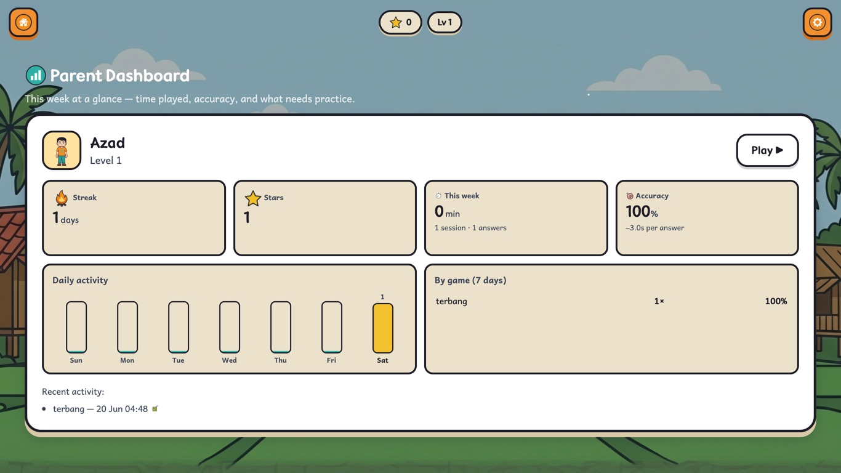
Task: Open the settings gear icon
Action: (x=817, y=23)
